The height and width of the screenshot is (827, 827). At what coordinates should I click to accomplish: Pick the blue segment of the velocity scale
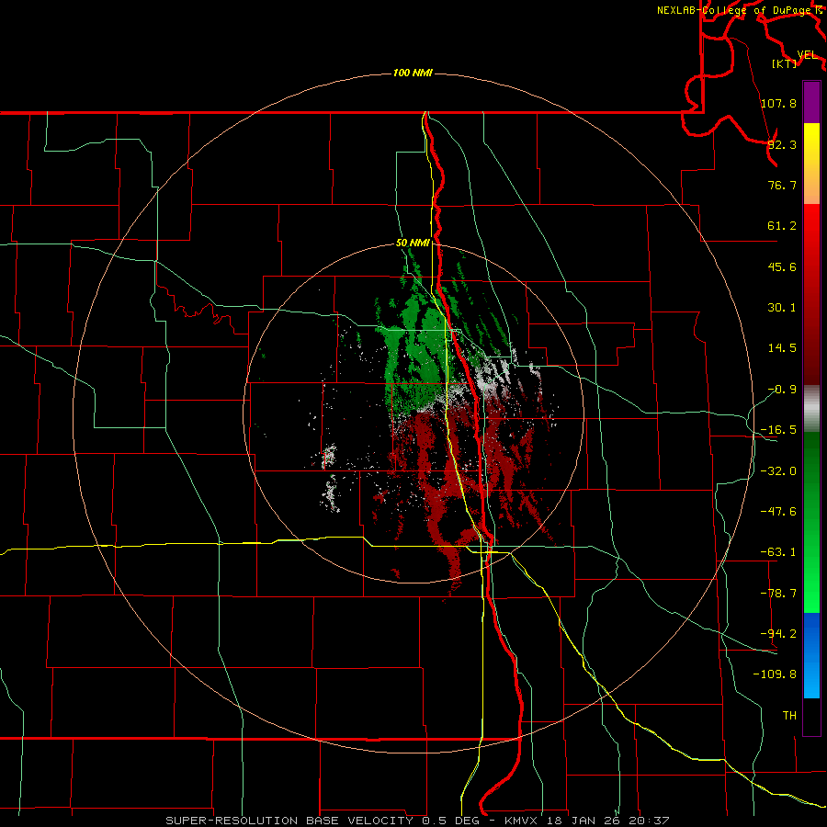811,655
